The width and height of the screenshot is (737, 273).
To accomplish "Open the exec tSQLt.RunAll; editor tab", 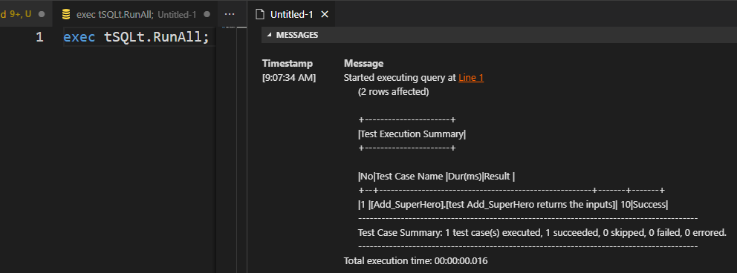I will coord(135,14).
